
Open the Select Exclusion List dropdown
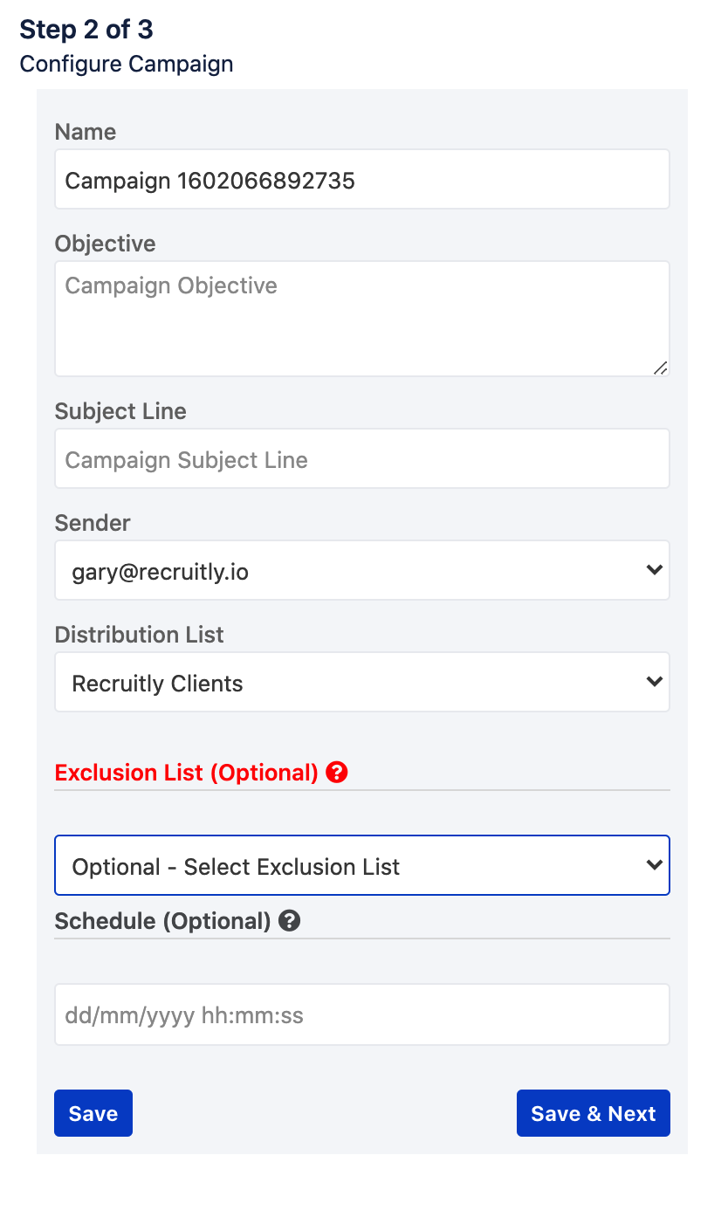point(361,865)
